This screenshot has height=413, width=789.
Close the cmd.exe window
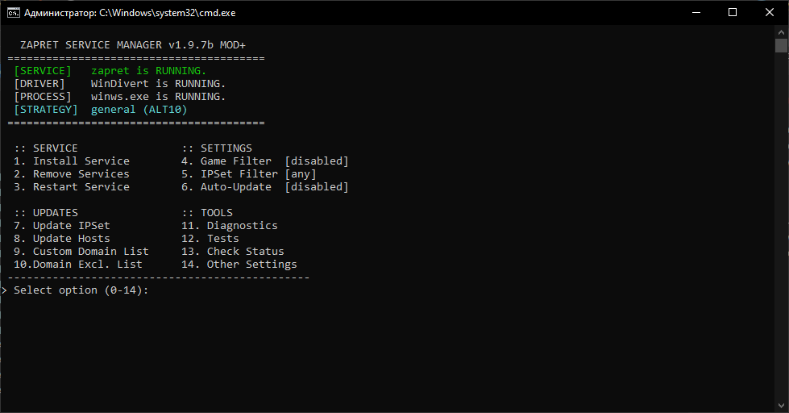[x=770, y=12]
